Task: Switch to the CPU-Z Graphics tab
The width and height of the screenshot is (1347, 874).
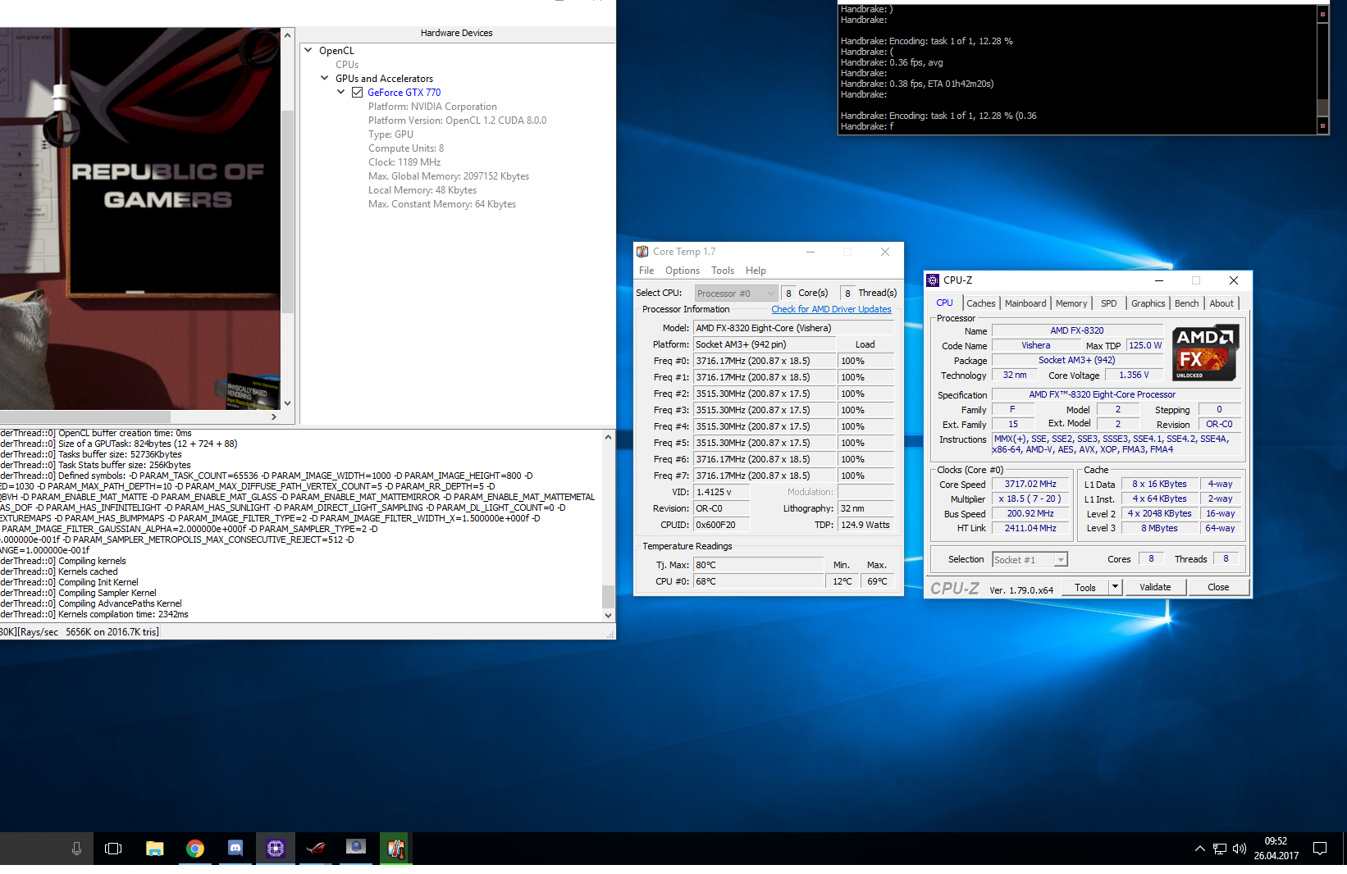Action: (x=1148, y=303)
